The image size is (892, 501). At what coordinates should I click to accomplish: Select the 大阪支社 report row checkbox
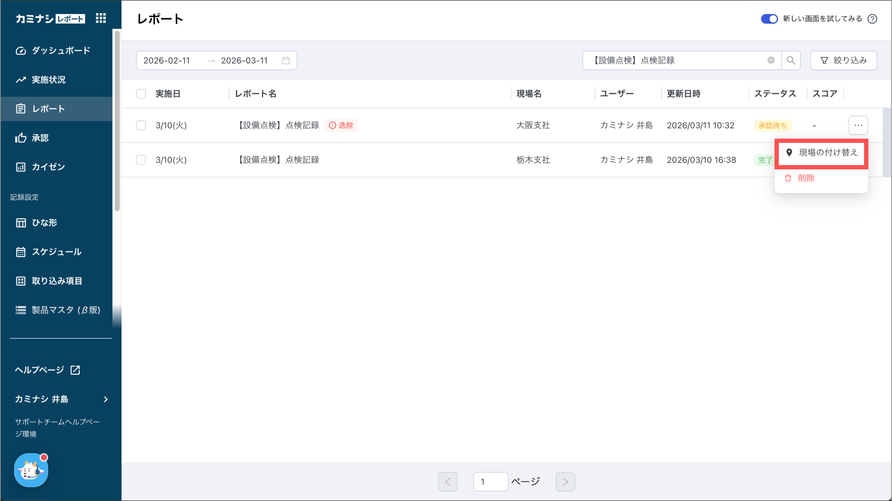[141, 125]
